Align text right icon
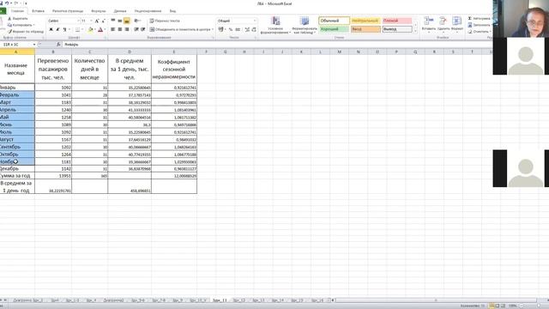 [x=127, y=29]
